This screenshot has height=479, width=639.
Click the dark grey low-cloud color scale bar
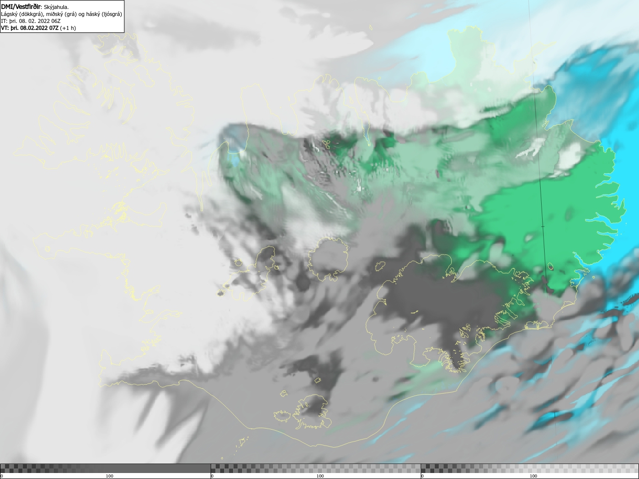coord(105,468)
